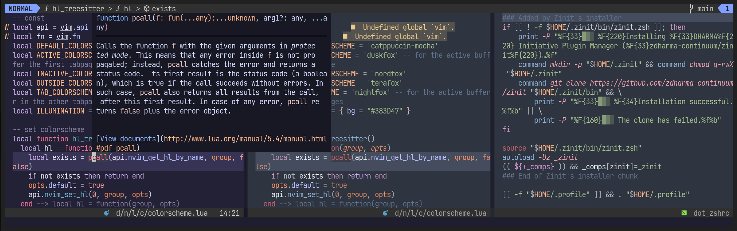Click the lower 'Undefined global vim' diagnostic square
Screen dimensions: 737x231
pos(345,37)
